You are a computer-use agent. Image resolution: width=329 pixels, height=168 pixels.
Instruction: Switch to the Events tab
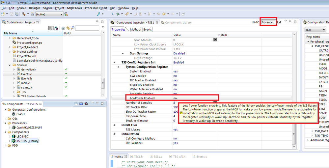148,30
